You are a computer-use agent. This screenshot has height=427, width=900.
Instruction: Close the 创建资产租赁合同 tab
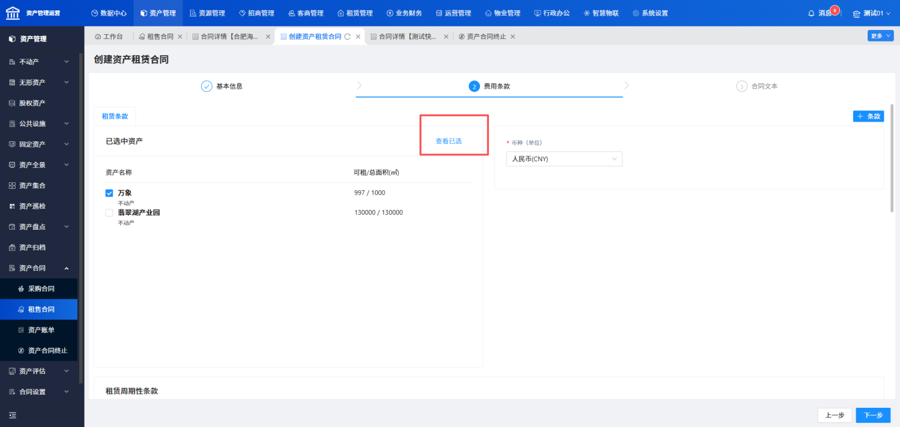[x=358, y=37]
